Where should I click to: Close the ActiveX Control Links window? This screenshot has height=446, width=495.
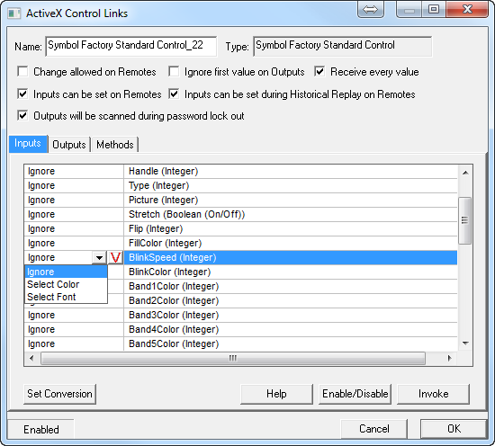pyautogui.click(x=467, y=10)
